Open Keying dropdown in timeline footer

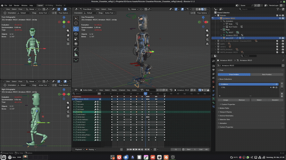[x=91, y=149]
